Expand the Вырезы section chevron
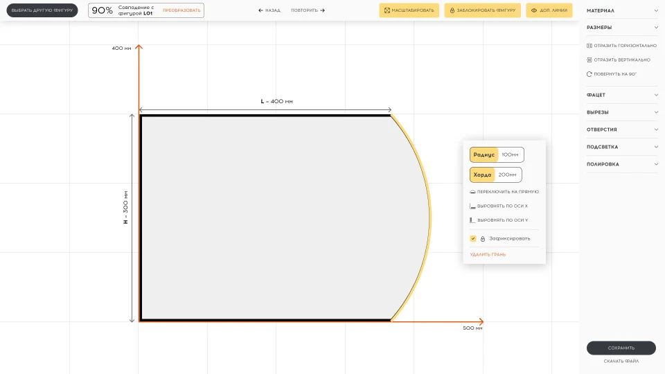This screenshot has height=374, width=665. (656, 112)
